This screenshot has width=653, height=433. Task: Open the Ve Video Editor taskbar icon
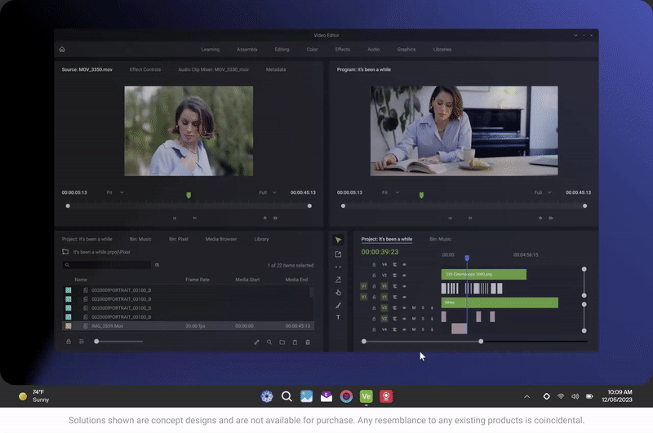366,396
